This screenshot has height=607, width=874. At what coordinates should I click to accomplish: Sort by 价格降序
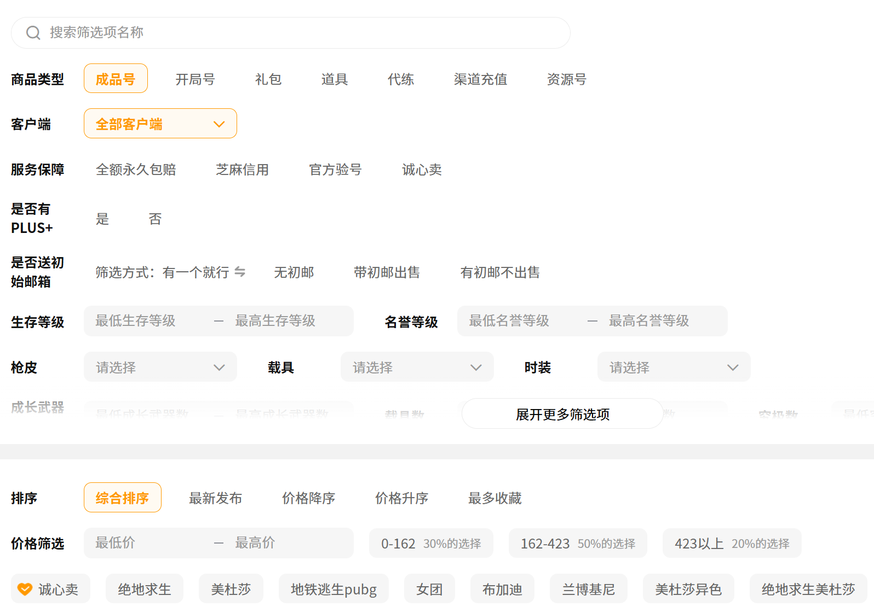pyautogui.click(x=308, y=498)
